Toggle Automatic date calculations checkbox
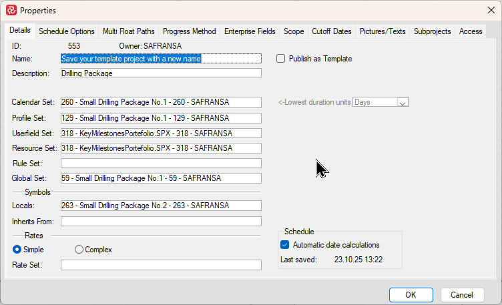 (x=285, y=245)
